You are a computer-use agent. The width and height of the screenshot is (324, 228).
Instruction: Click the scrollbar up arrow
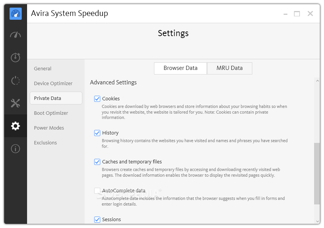click(318, 81)
